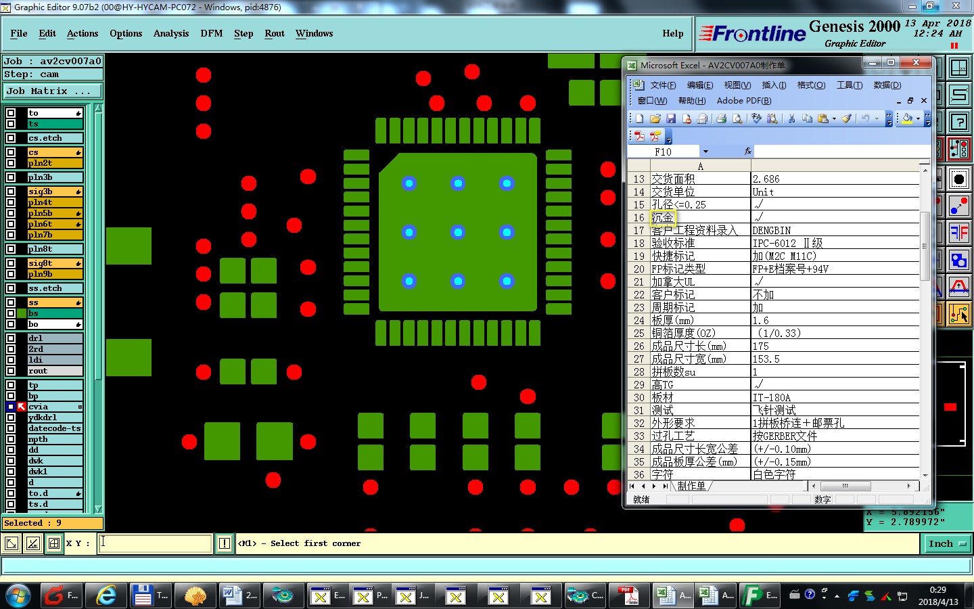Click the Copy icon in Excel toolbar
Screen dimensions: 974x609
point(807,118)
